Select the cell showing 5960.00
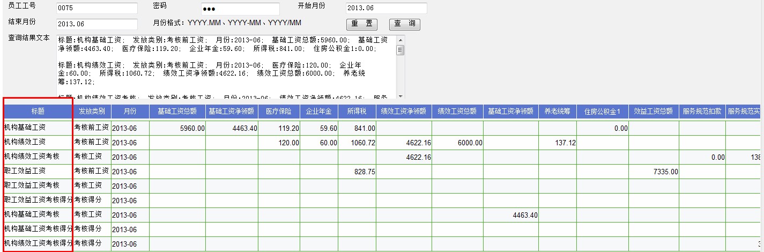 click(177, 128)
